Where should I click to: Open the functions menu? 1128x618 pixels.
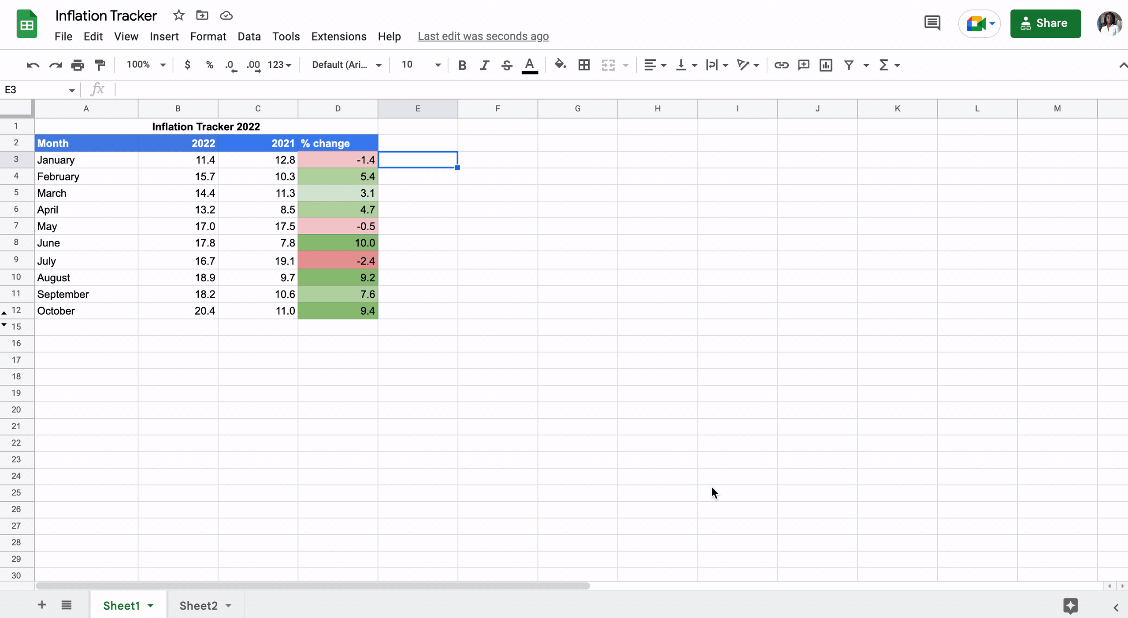point(887,65)
